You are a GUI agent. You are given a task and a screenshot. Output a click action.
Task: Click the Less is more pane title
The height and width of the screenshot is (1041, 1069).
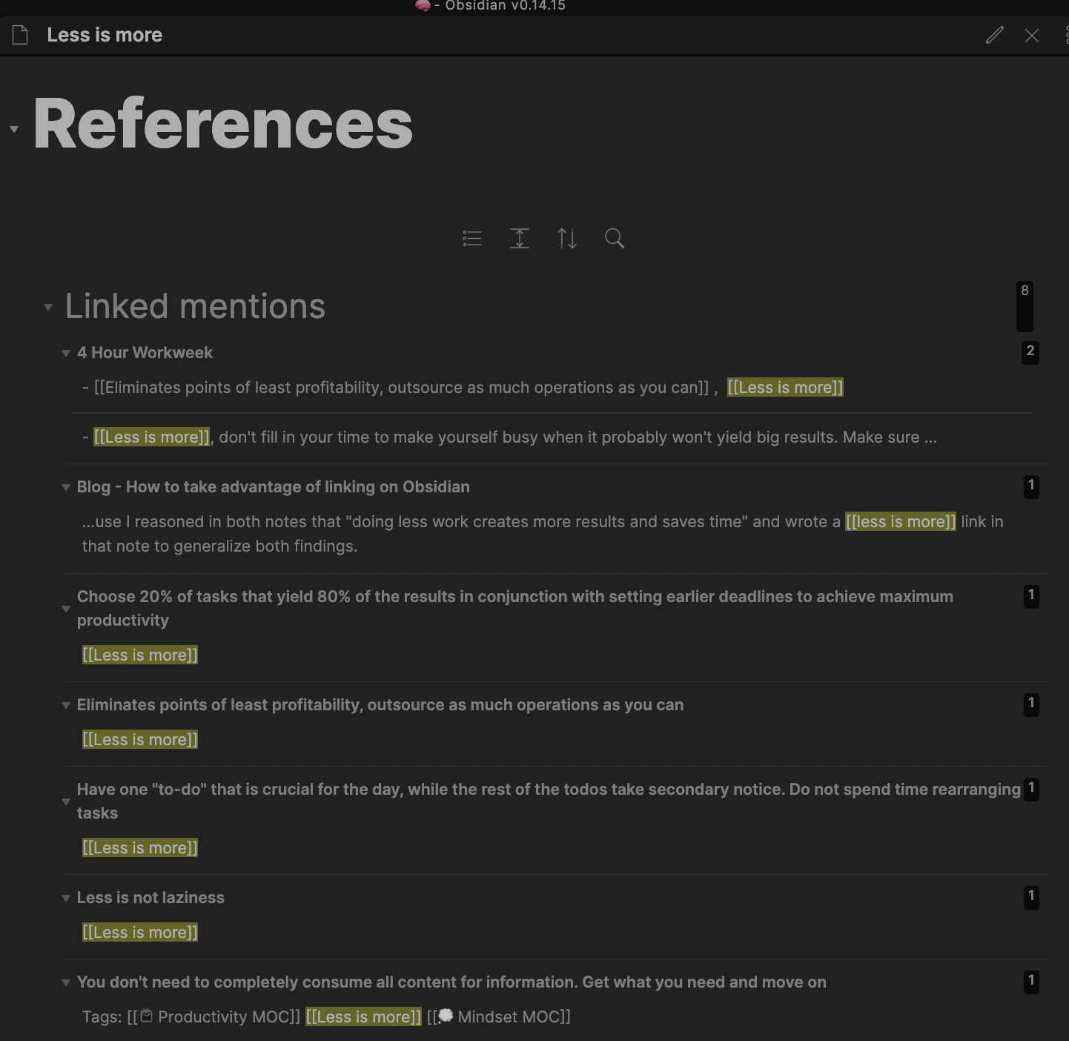pos(105,35)
